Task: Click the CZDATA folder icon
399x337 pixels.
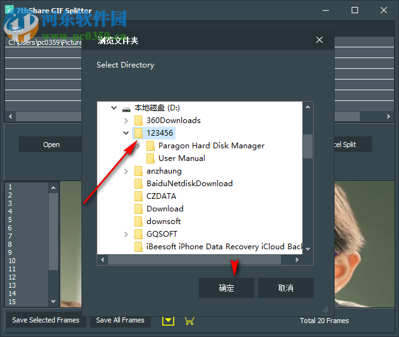Action: pyautogui.click(x=138, y=196)
